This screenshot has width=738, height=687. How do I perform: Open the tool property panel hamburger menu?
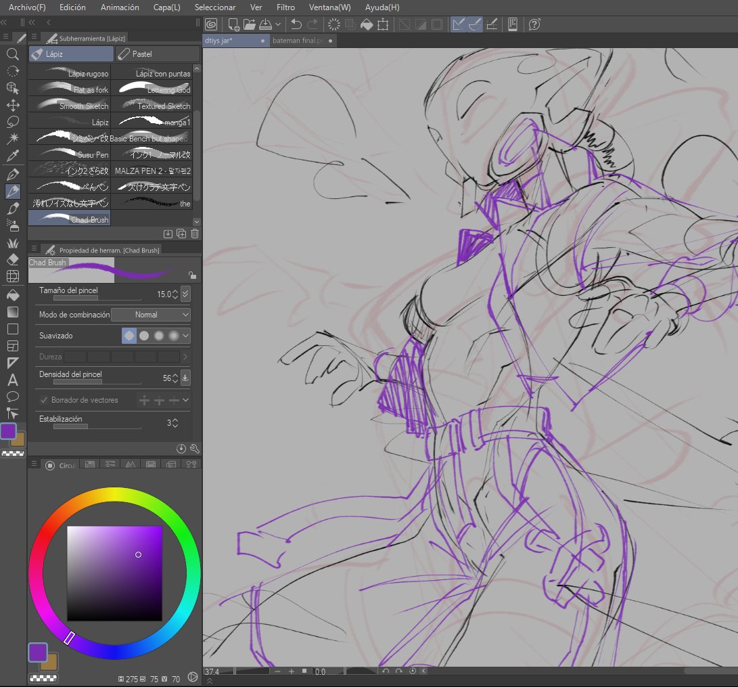coord(34,248)
